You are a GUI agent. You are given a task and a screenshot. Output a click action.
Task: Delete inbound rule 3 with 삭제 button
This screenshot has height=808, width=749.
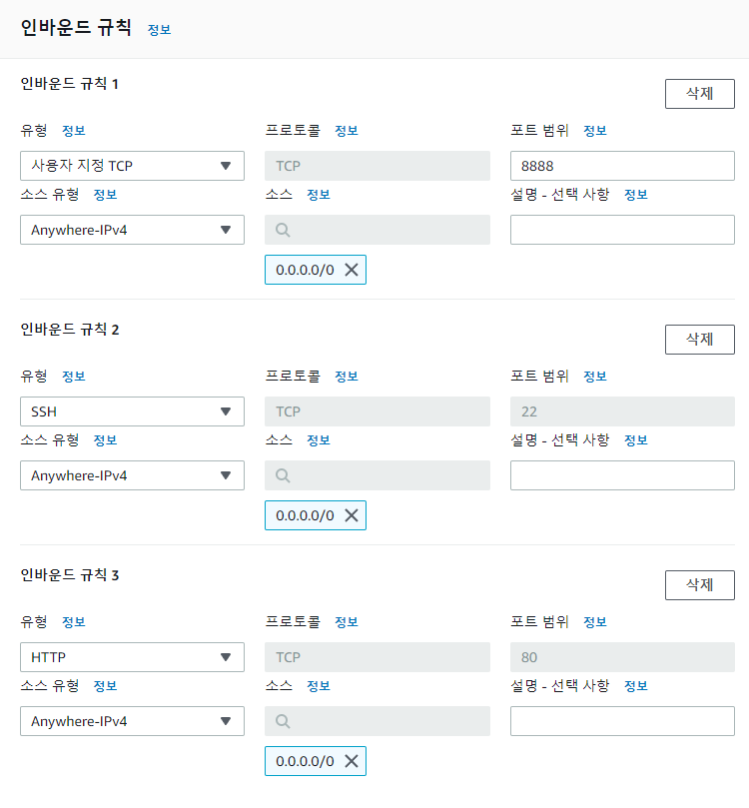[x=699, y=585]
